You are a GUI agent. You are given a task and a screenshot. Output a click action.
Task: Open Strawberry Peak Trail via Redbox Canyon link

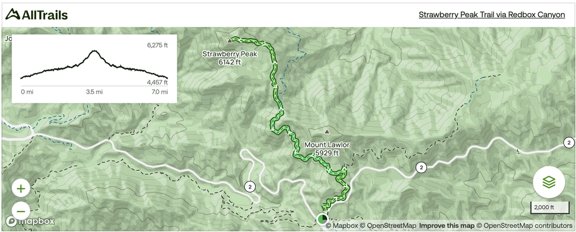point(492,15)
